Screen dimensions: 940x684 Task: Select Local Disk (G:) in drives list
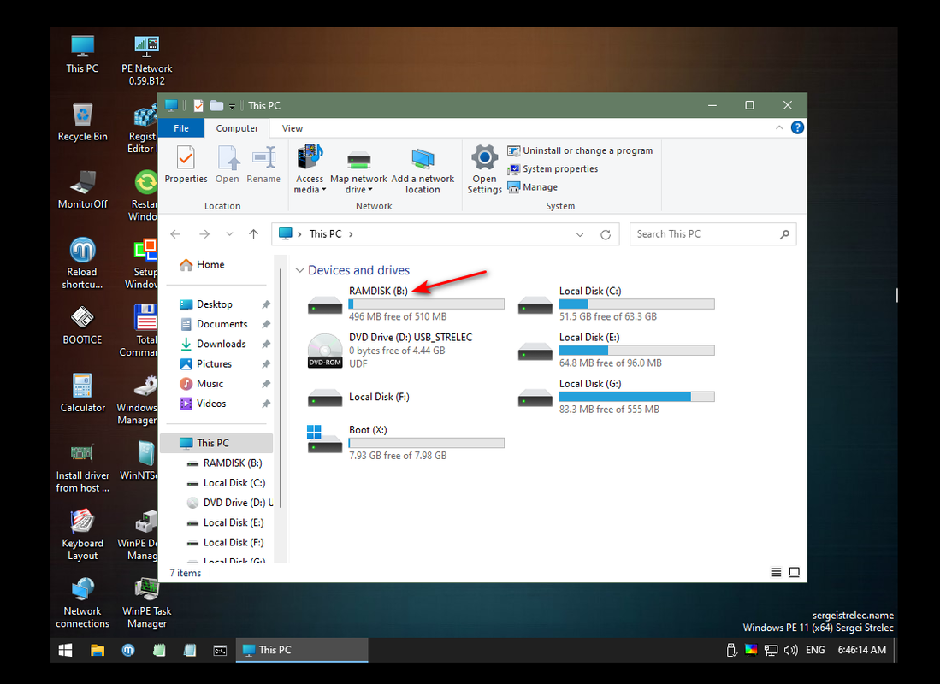(x=616, y=397)
